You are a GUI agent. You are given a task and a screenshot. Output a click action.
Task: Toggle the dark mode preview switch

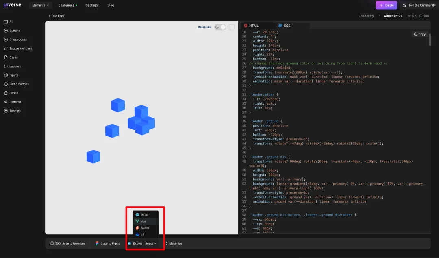pos(220,27)
